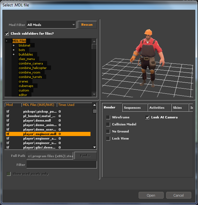Select player\demo_anim... file row

[48, 125]
